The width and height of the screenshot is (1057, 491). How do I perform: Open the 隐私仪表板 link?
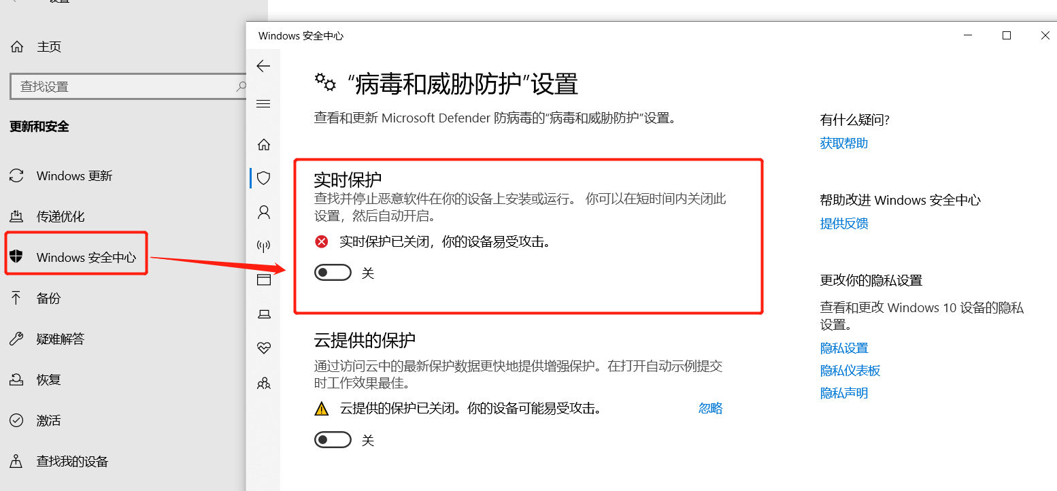click(x=850, y=371)
